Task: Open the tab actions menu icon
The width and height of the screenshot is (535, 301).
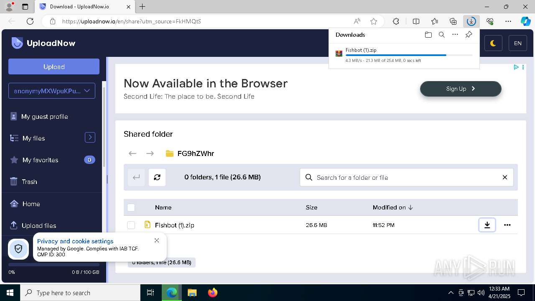Action: [25, 7]
